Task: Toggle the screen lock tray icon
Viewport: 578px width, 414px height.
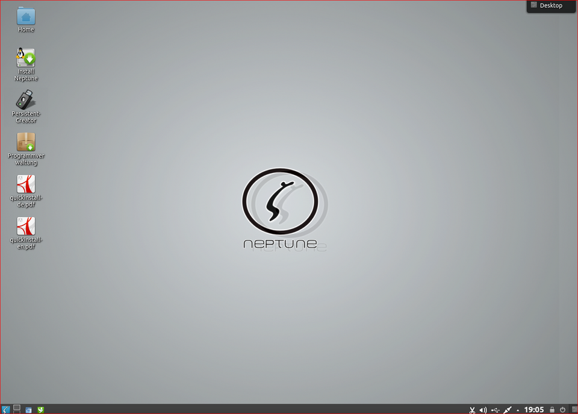Action: click(552, 409)
